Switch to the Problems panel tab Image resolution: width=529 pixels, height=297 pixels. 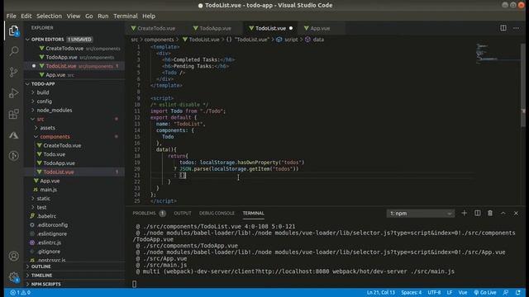coord(149,214)
